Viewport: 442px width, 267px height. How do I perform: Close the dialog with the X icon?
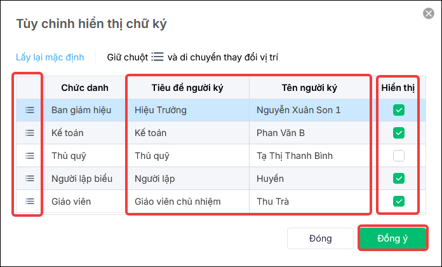click(x=429, y=13)
